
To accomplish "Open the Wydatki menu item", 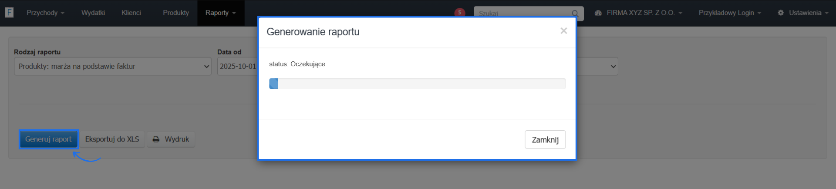I will pyautogui.click(x=93, y=13).
